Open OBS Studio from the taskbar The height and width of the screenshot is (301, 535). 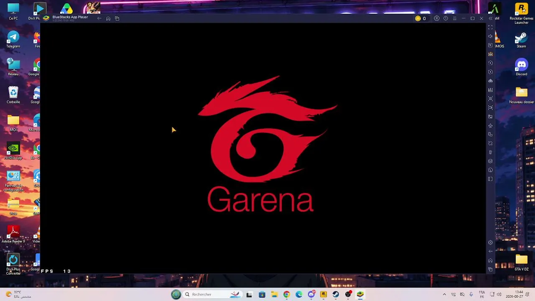(348, 294)
